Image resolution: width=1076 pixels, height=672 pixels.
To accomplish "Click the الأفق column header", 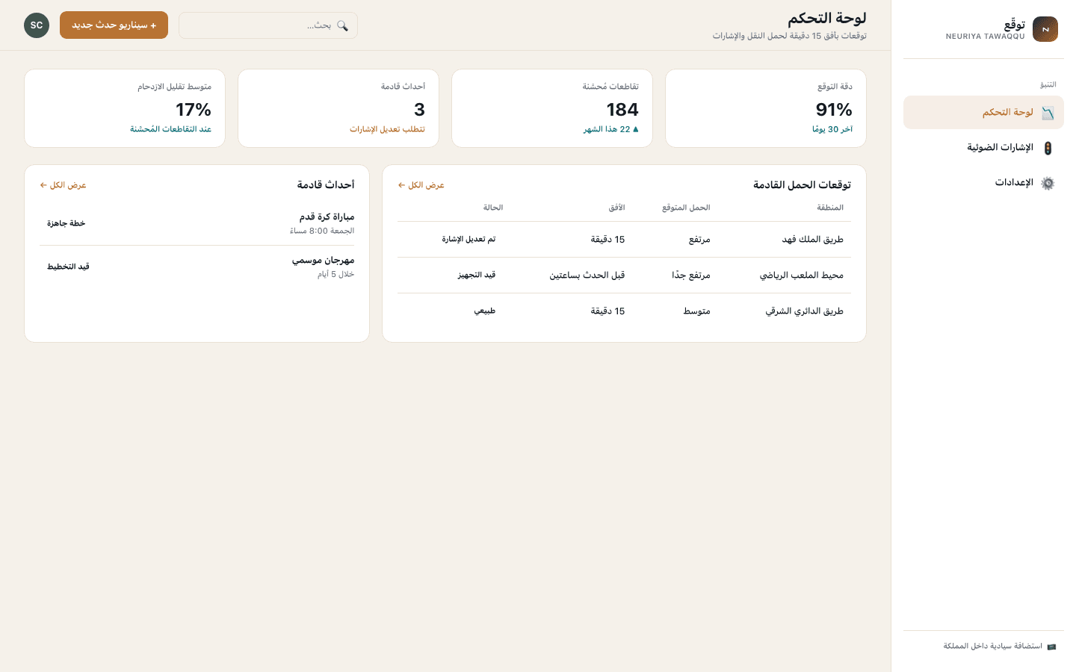I will click(616, 208).
